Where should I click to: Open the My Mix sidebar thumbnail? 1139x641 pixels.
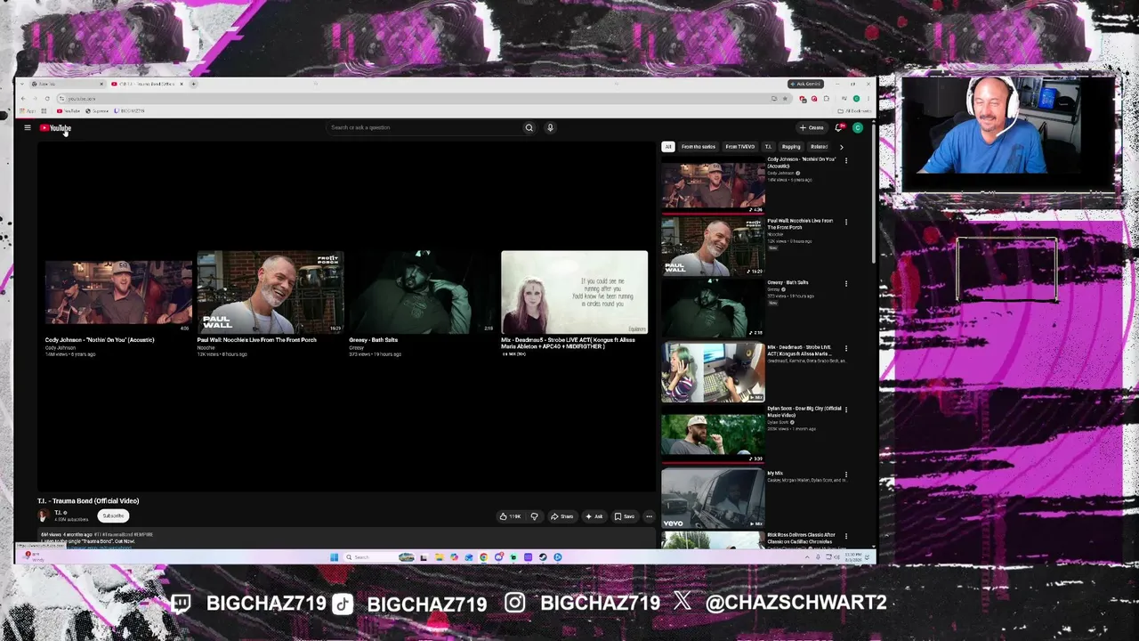[x=713, y=498]
